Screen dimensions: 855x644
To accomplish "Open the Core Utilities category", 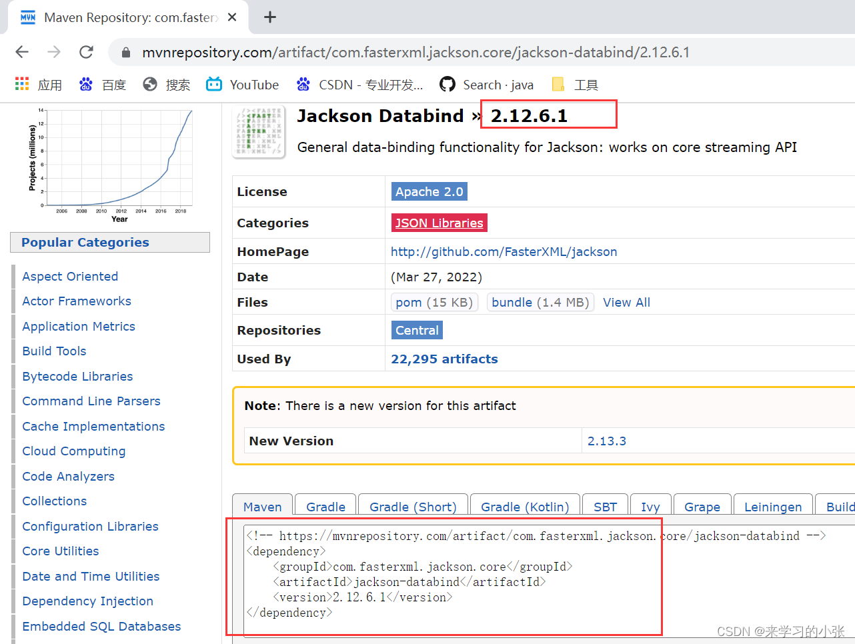I will pyautogui.click(x=61, y=551).
